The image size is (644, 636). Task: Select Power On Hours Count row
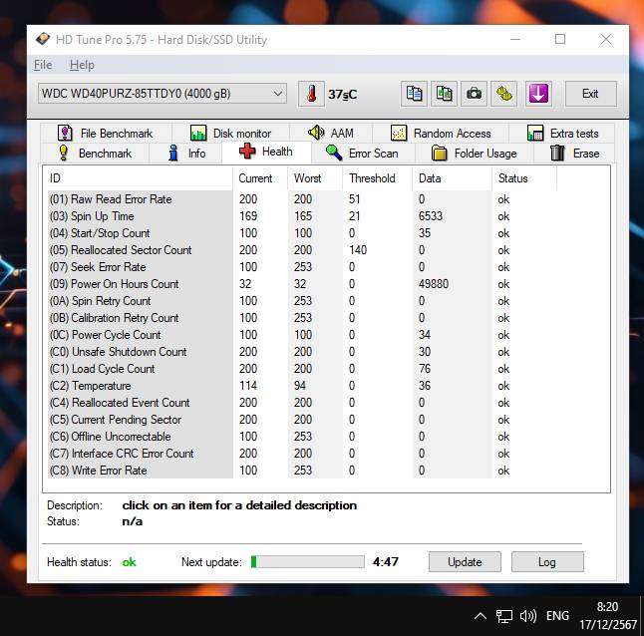point(302,284)
